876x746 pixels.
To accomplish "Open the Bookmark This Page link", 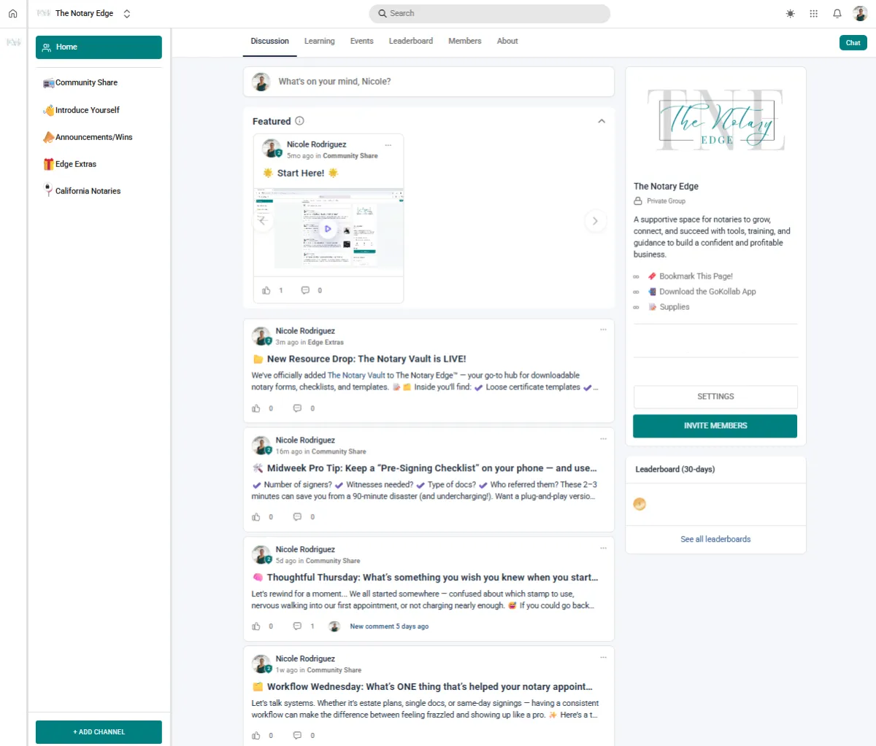I will point(696,276).
